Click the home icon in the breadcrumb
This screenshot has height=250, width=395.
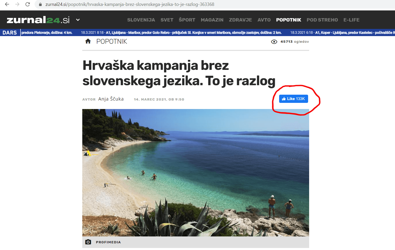tap(88, 41)
